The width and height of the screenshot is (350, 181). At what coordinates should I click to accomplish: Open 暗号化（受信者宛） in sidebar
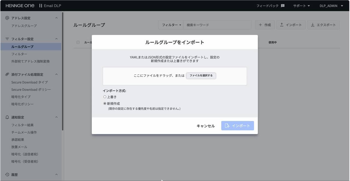(x=25, y=162)
